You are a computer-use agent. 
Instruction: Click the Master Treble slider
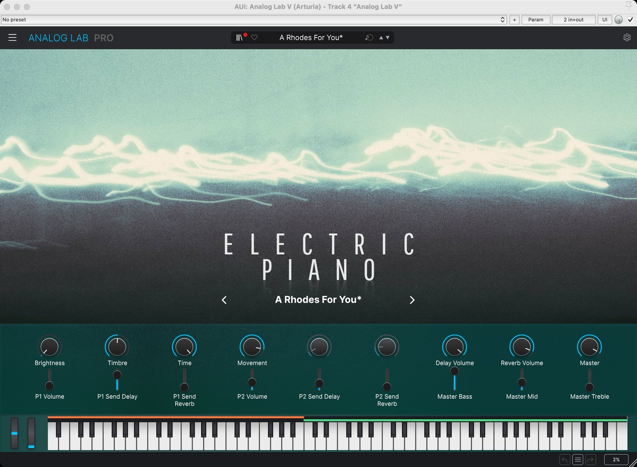click(x=589, y=380)
